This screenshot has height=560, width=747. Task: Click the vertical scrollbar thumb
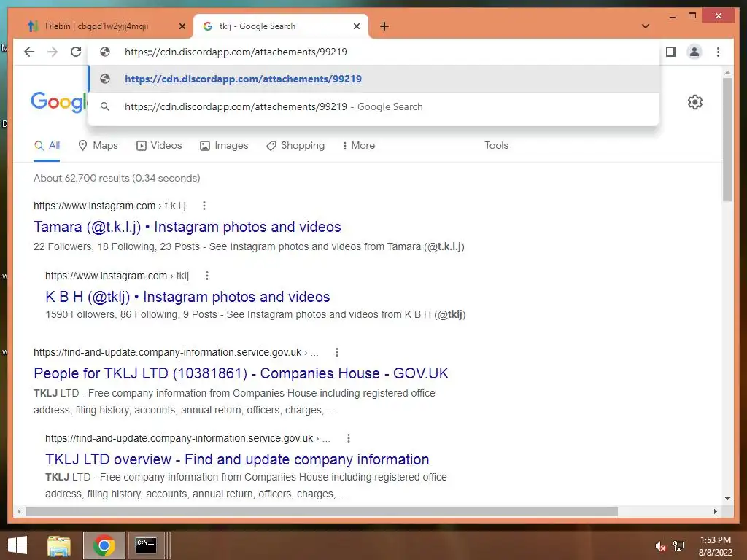click(727, 139)
